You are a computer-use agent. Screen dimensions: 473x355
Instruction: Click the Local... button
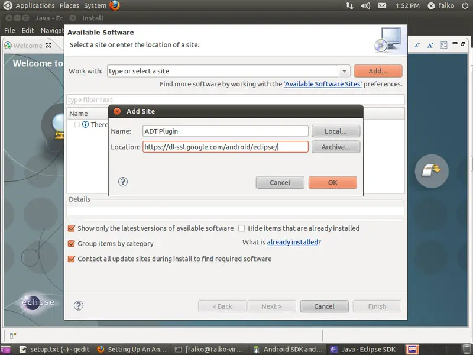[336, 131]
